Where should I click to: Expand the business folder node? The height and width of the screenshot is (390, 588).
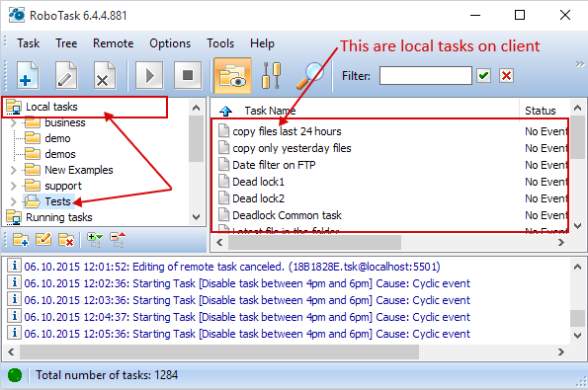(14, 122)
